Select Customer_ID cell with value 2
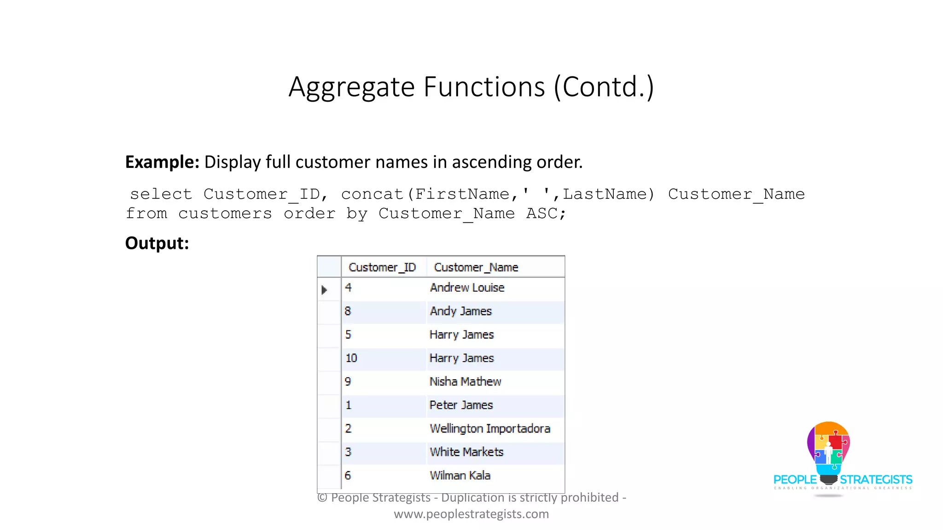The width and height of the screenshot is (943, 530). tap(384, 429)
